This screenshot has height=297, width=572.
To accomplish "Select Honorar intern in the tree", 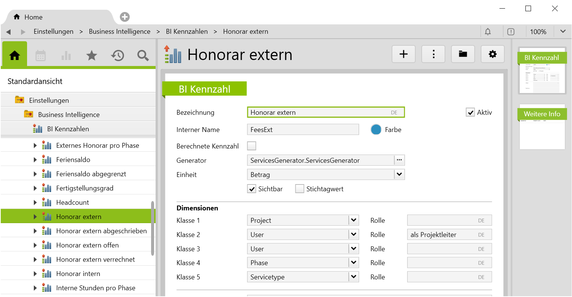I will click(x=78, y=274).
